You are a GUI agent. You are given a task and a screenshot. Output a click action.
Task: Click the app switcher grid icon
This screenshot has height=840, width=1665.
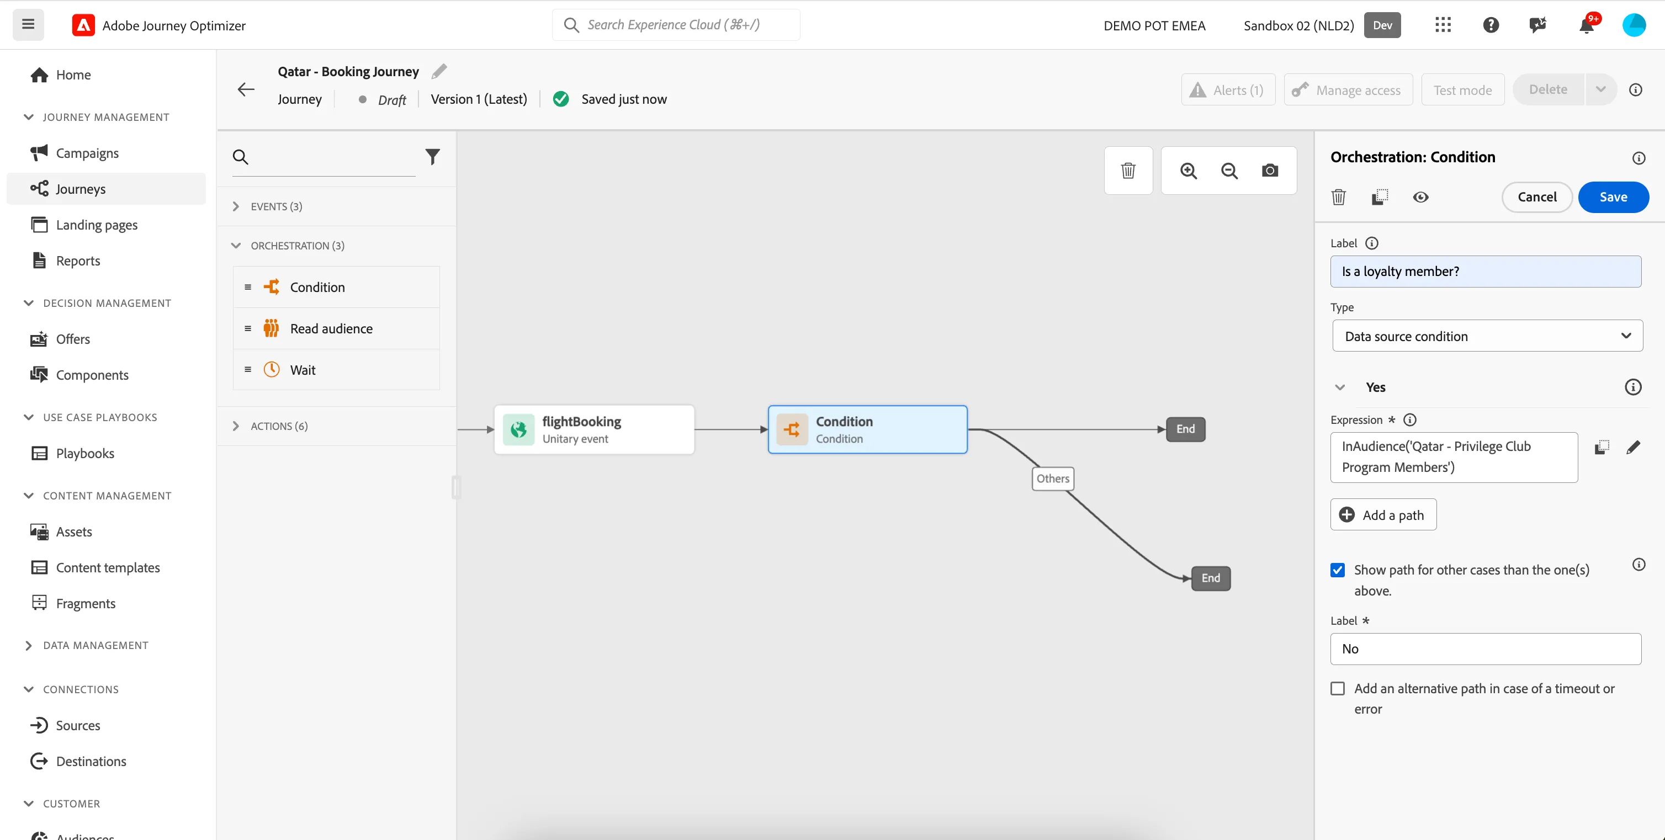tap(1443, 25)
